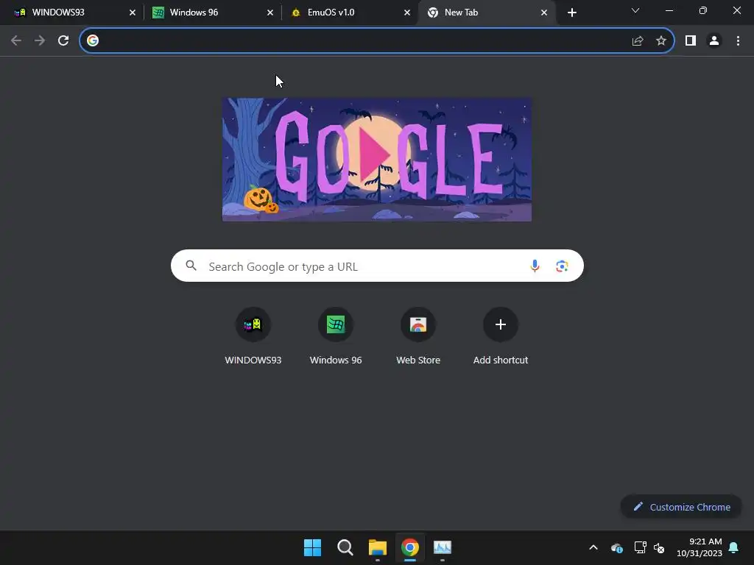This screenshot has width=754, height=565.
Task: Click the Google icon in address bar
Action: (93, 40)
